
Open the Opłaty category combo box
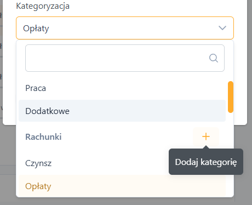(x=125, y=28)
